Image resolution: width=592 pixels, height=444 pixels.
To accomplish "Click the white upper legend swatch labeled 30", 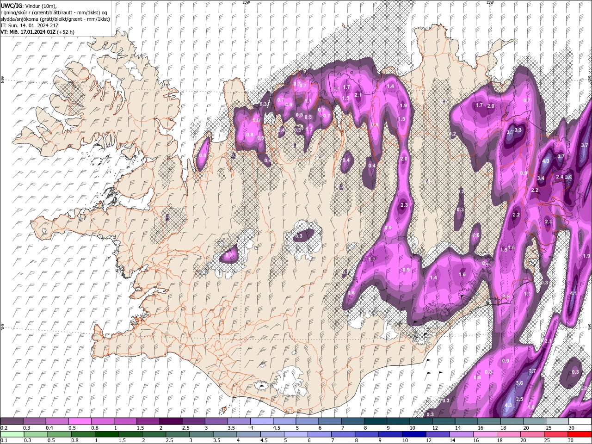I will tap(580, 421).
